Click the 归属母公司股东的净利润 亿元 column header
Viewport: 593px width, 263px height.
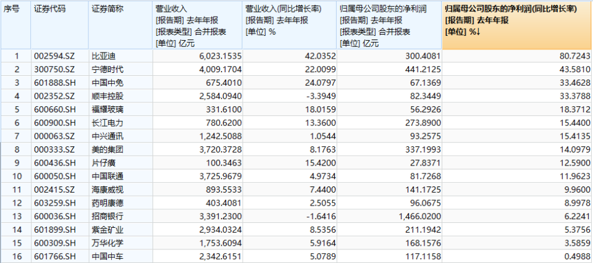(x=389, y=25)
